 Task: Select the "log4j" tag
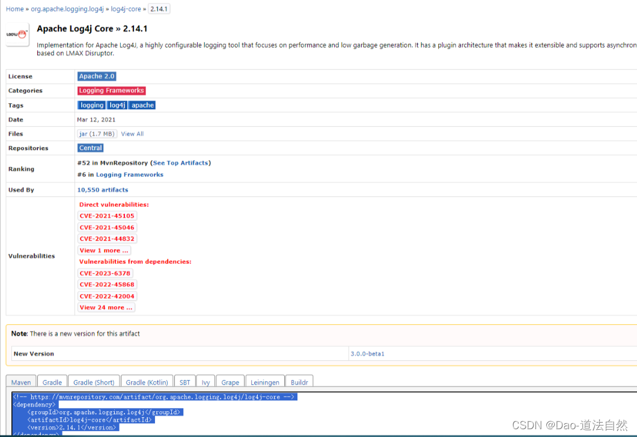point(117,105)
